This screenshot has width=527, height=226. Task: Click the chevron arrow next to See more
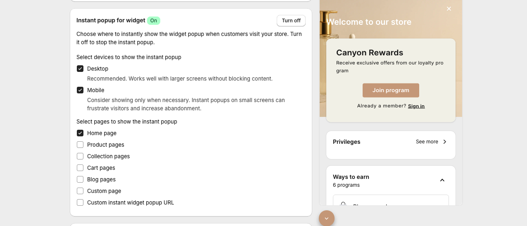coord(445,142)
